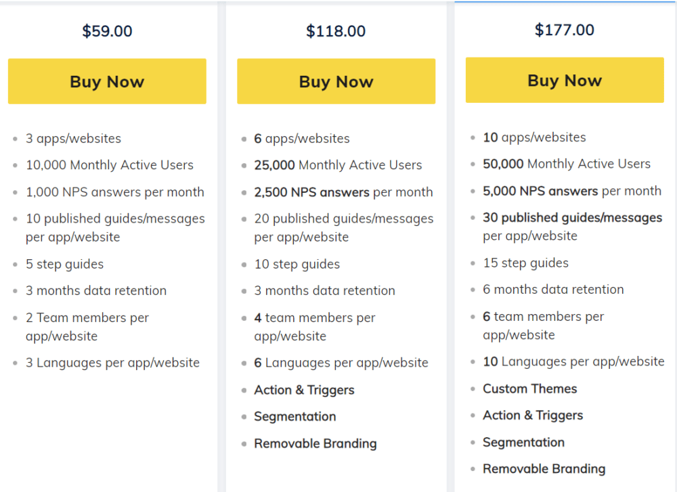Click '10 Languages per app/website' item
The image size is (677, 492).
point(573,361)
